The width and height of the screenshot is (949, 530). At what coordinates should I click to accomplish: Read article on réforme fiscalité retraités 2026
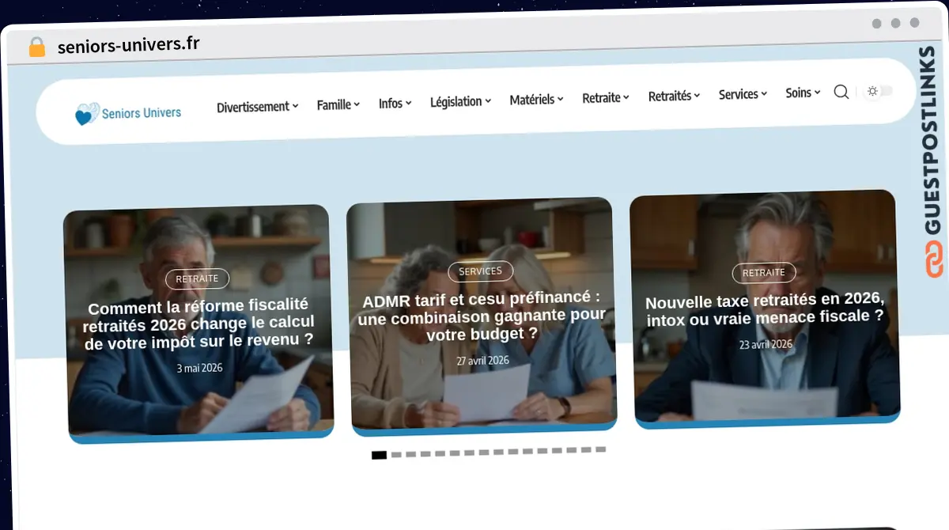pos(198,323)
